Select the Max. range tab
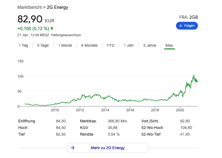The width and height of the screenshot is (222, 158). (170, 46)
